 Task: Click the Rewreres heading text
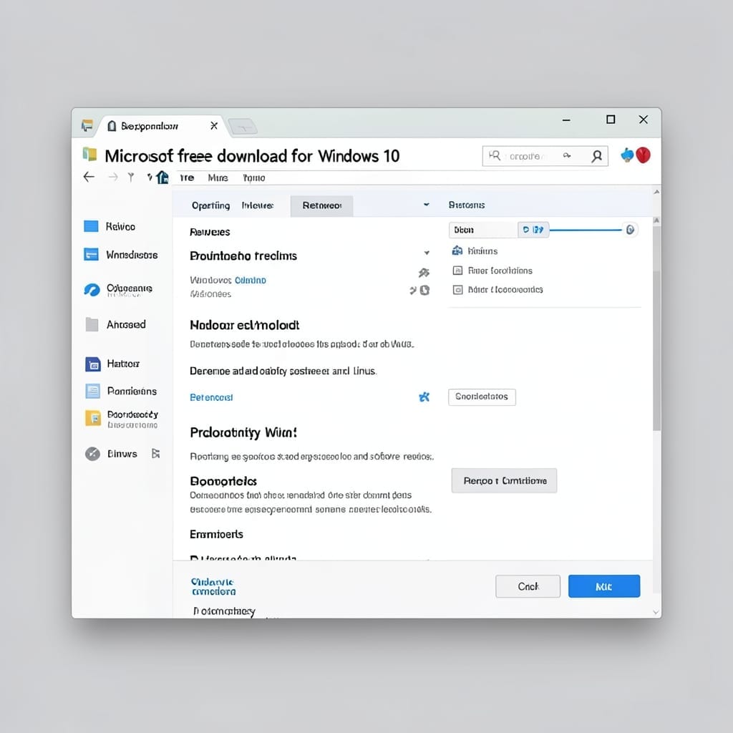click(x=210, y=232)
